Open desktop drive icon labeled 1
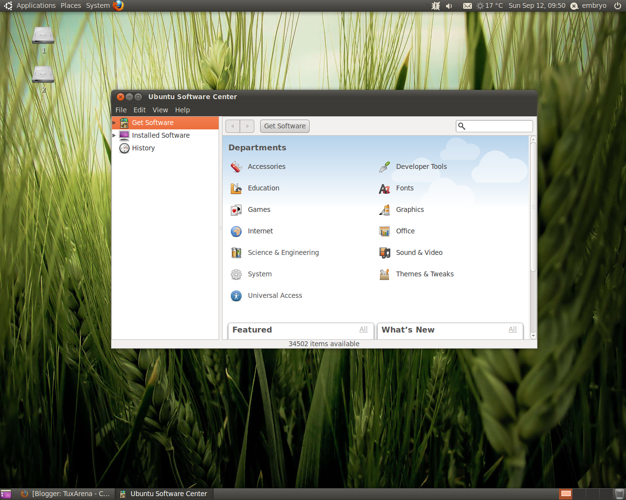 (x=43, y=35)
